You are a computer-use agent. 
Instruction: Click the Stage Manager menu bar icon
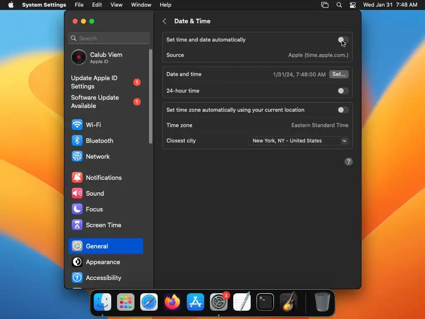tap(325, 5)
